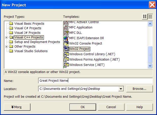Select Setup and Deployment Projects type
This screenshot has height=115, width=157.
click(x=37, y=42)
